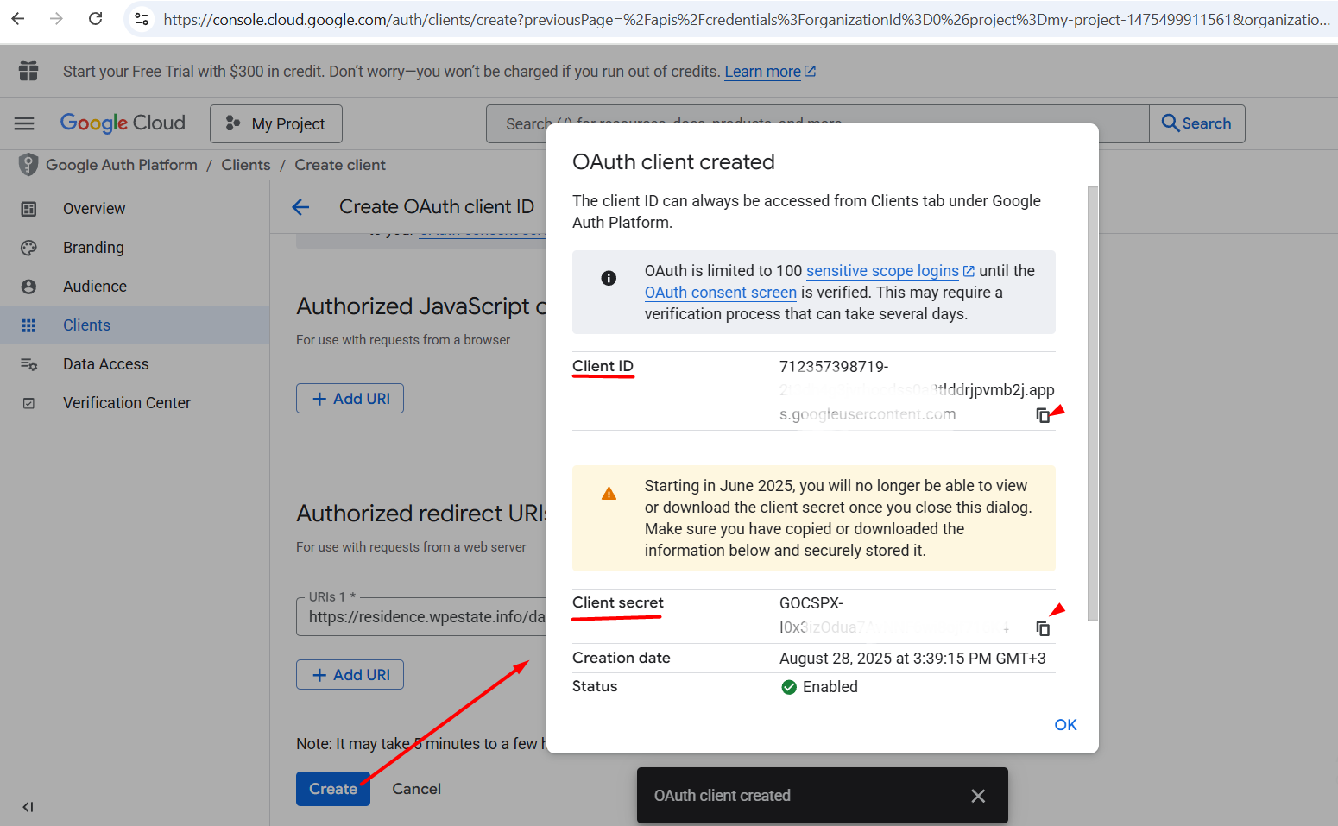Open the main navigation hamburger menu
Viewport: 1338px width, 826px height.
(24, 123)
